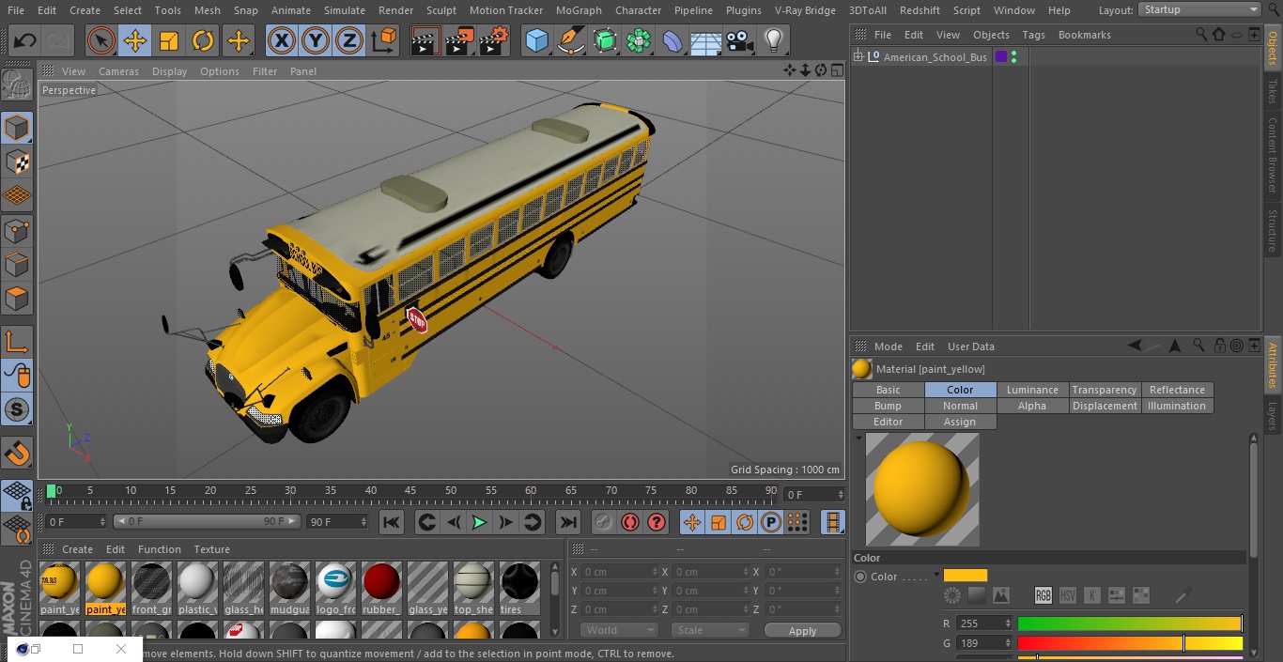Toggle world coordinate system icon
The width and height of the screenshot is (1283, 662).
(x=384, y=40)
